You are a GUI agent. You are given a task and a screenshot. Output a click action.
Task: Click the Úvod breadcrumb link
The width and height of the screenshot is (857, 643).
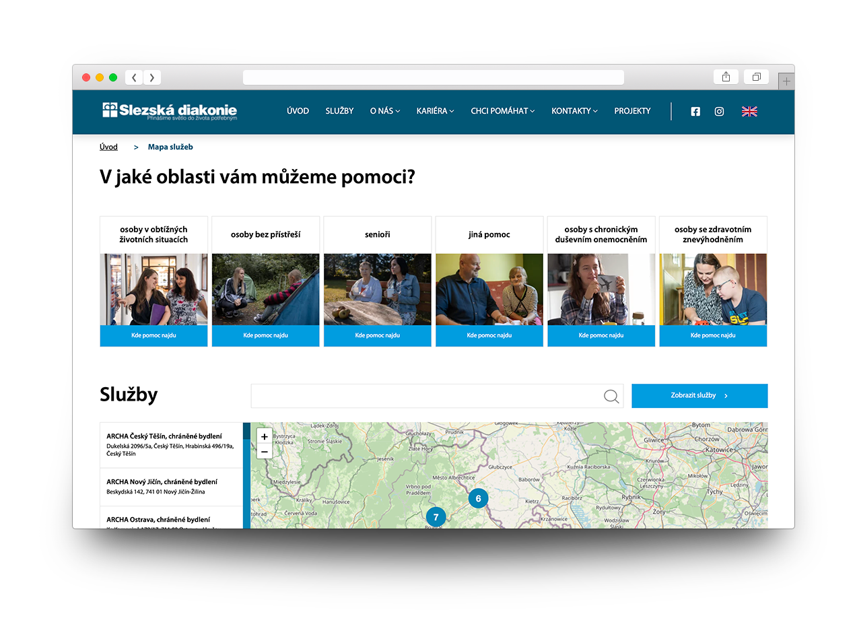(108, 147)
